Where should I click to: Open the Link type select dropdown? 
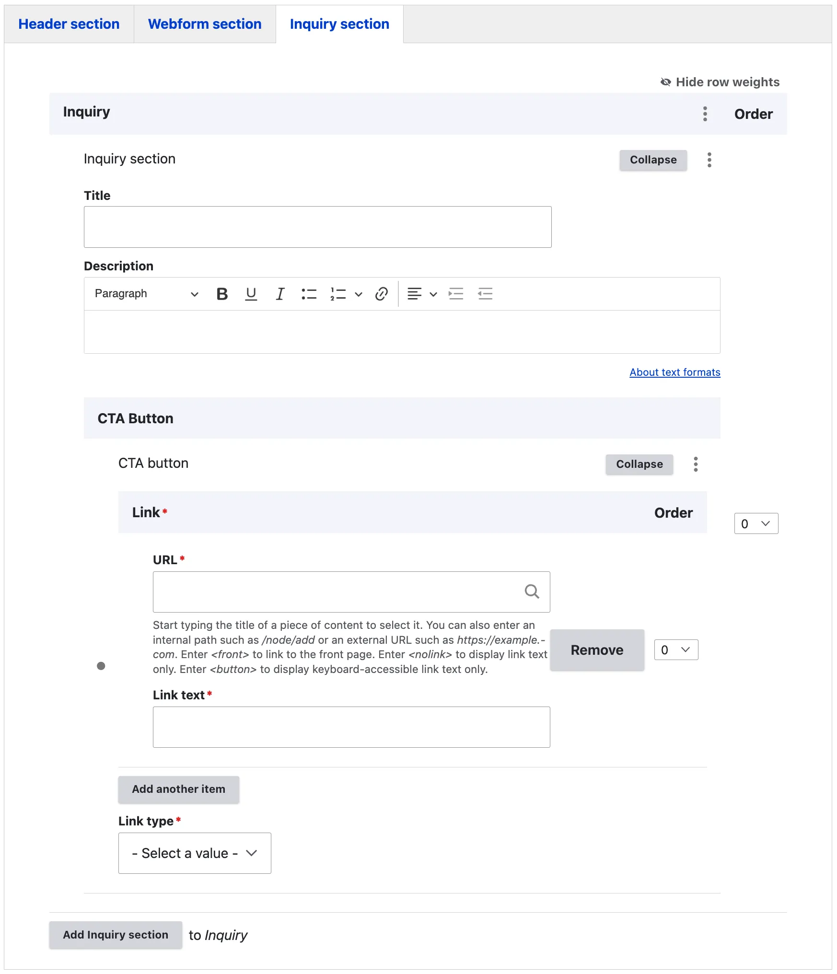click(195, 853)
